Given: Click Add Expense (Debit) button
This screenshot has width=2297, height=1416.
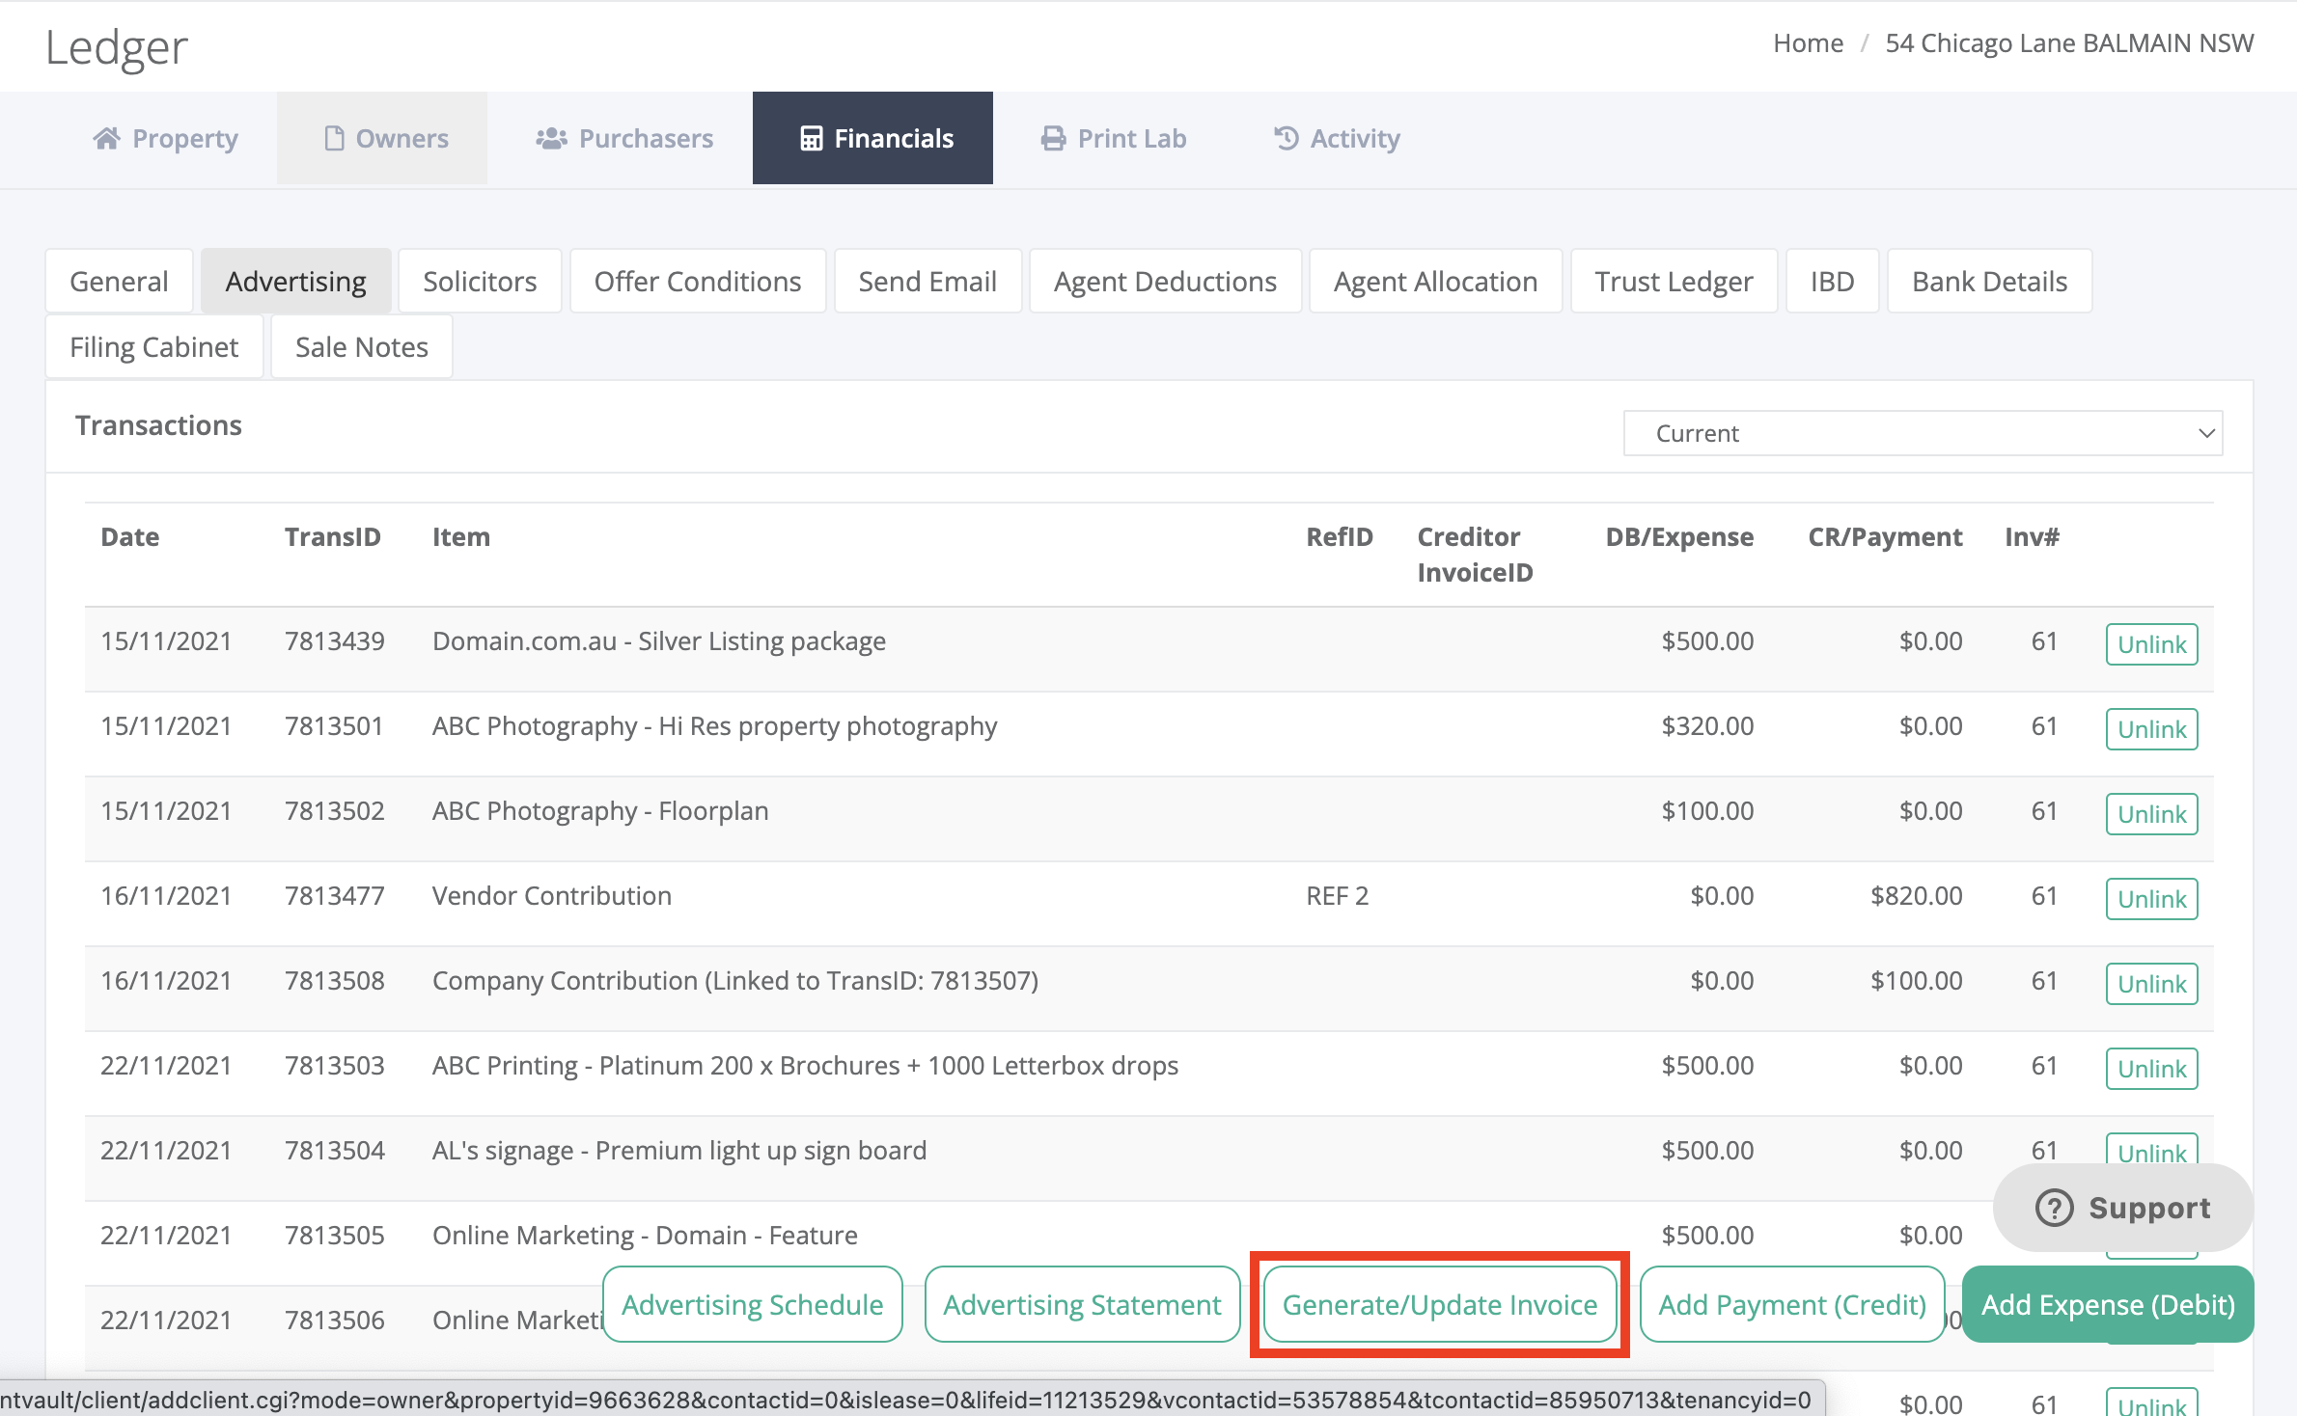Looking at the screenshot, I should [x=2108, y=1304].
